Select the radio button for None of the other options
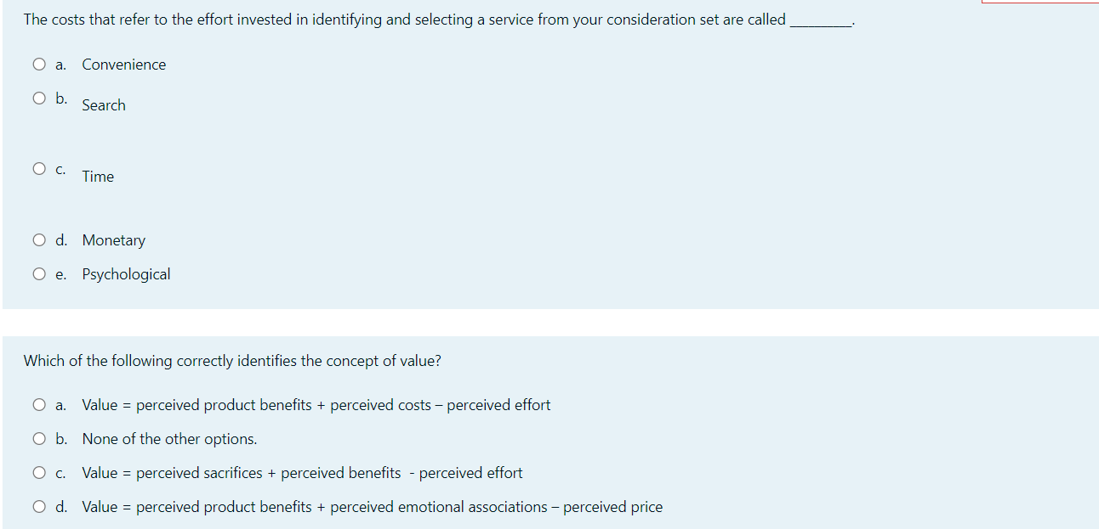Screen dimensions: 1099x529 tap(39, 439)
